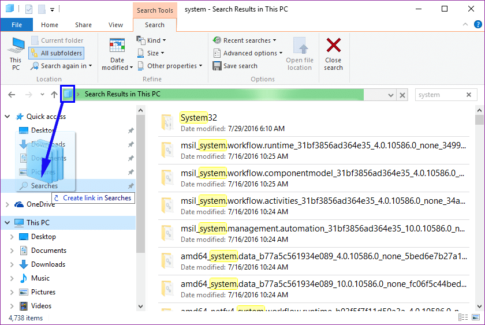Unpin Searches using its pin icon

[131, 186]
